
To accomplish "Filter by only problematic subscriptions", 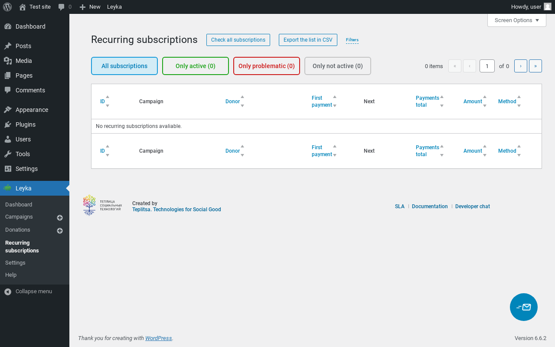I will click(x=266, y=66).
